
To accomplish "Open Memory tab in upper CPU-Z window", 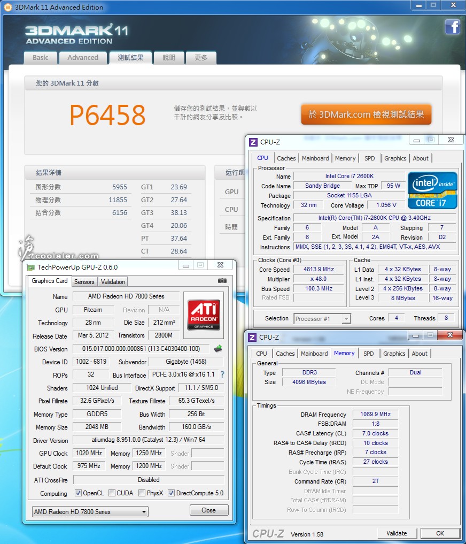I will tap(345, 158).
